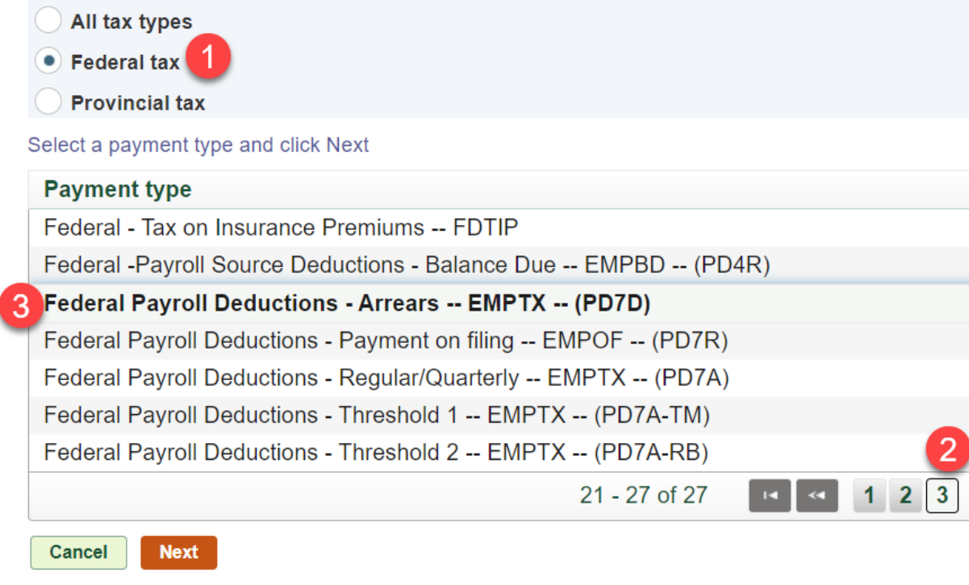Screen dimensions: 969x585
Task: Go to first page of payment types
Action: coord(769,496)
